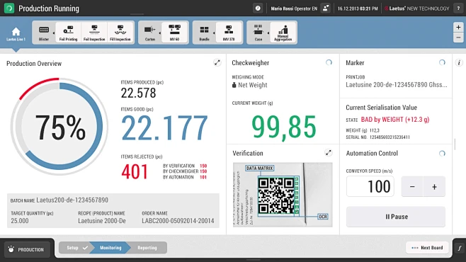Decrease conveyor speed with minus
The image size is (466, 262).
pos(412,186)
